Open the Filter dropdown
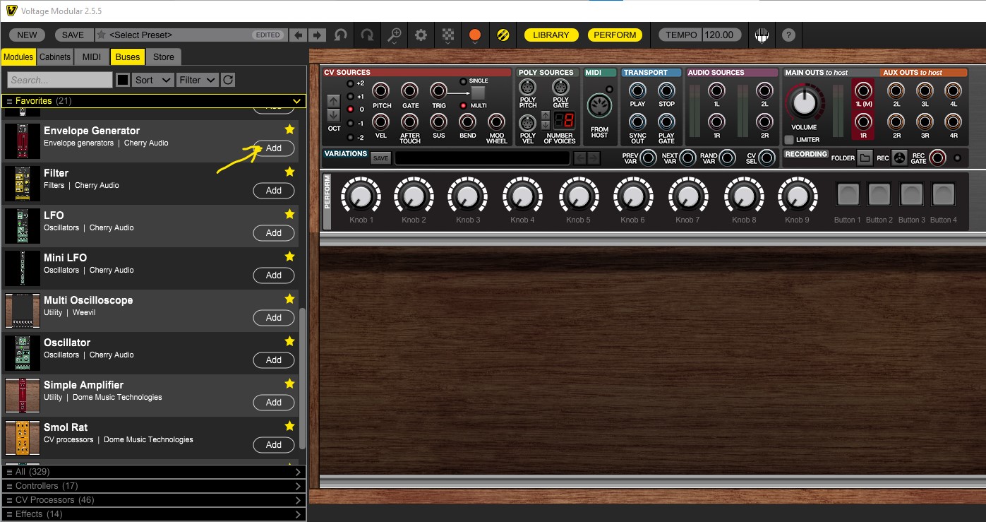 point(197,80)
